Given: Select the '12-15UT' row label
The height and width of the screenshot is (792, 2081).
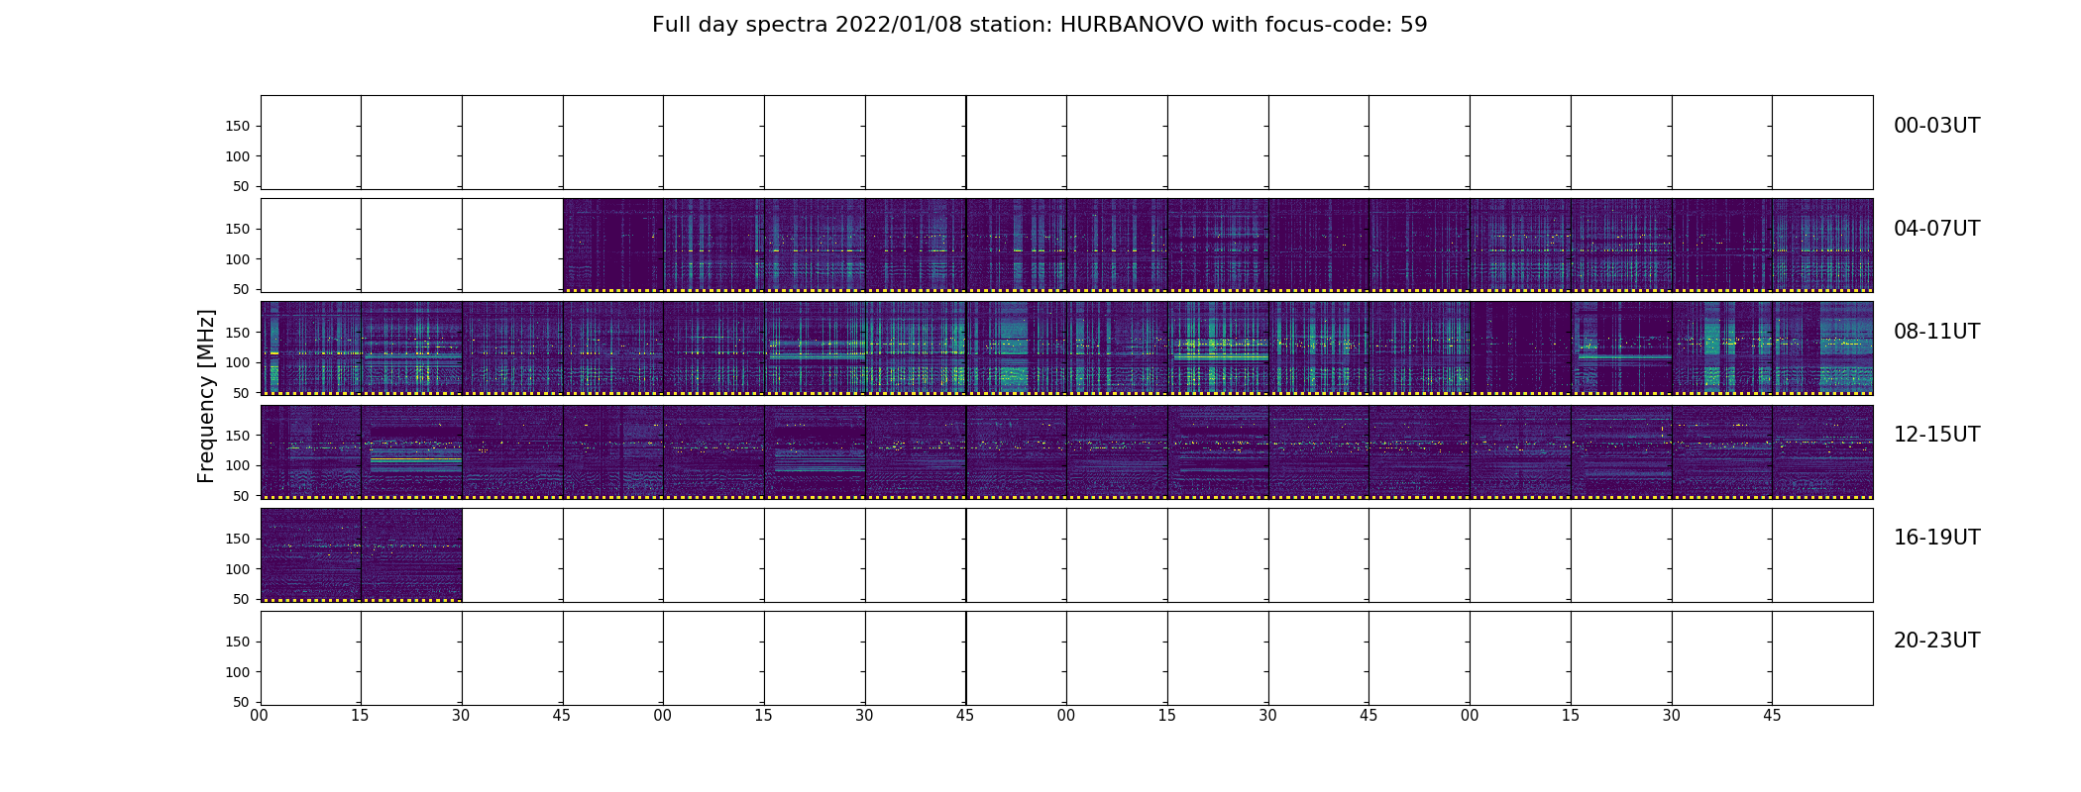Looking at the screenshot, I should [1936, 435].
